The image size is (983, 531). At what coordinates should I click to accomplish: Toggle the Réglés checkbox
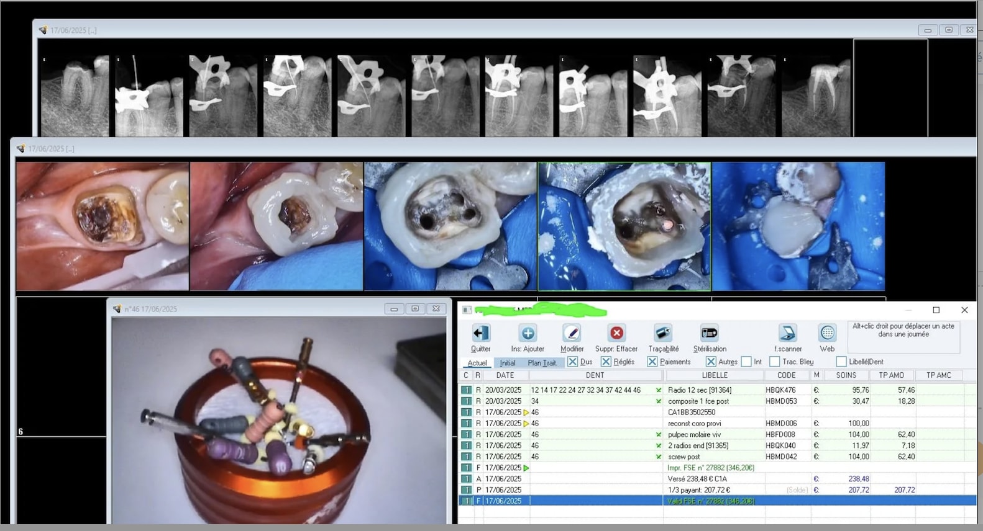click(x=606, y=362)
